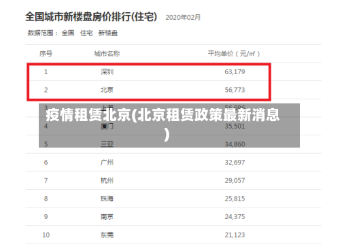Select city name 三亚 in row 5

[x=107, y=144]
